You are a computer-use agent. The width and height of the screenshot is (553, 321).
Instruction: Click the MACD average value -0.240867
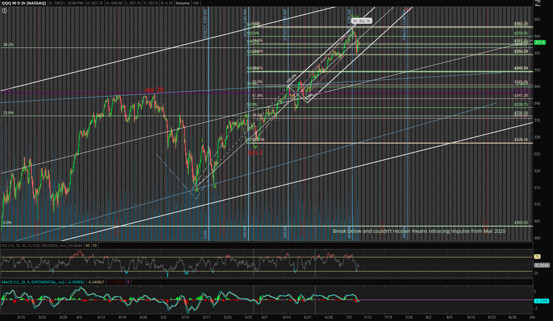[x=96, y=282]
